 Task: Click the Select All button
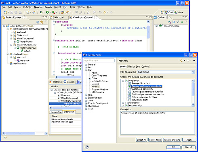click(141, 140)
